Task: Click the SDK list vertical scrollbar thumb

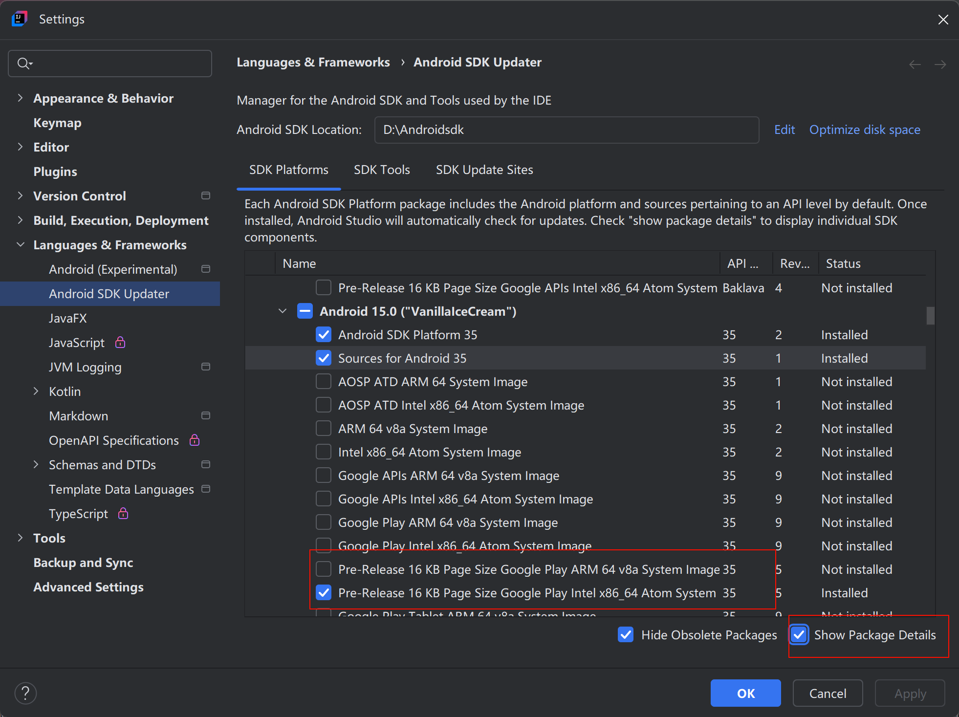Action: pos(930,315)
